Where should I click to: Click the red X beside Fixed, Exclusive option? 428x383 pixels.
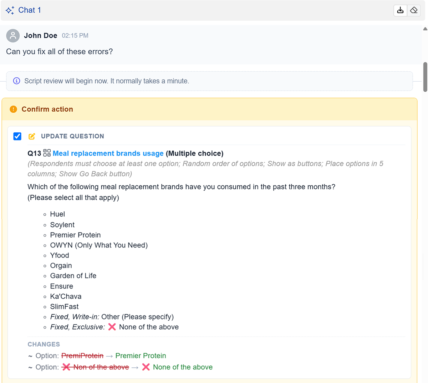coord(112,327)
